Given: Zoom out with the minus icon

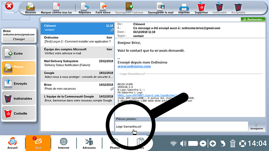Looking at the screenshot, I should [x=203, y=144].
